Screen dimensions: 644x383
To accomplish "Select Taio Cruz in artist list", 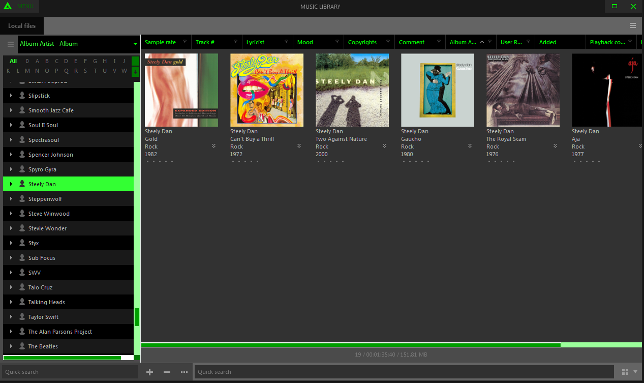I will 68,287.
